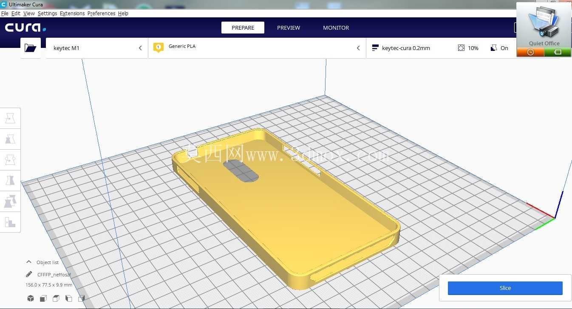Switch to the right side view cube icon

(x=81, y=298)
